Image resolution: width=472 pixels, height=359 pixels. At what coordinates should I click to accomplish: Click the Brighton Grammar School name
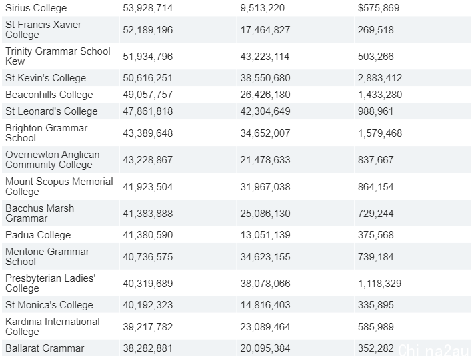[47, 133]
